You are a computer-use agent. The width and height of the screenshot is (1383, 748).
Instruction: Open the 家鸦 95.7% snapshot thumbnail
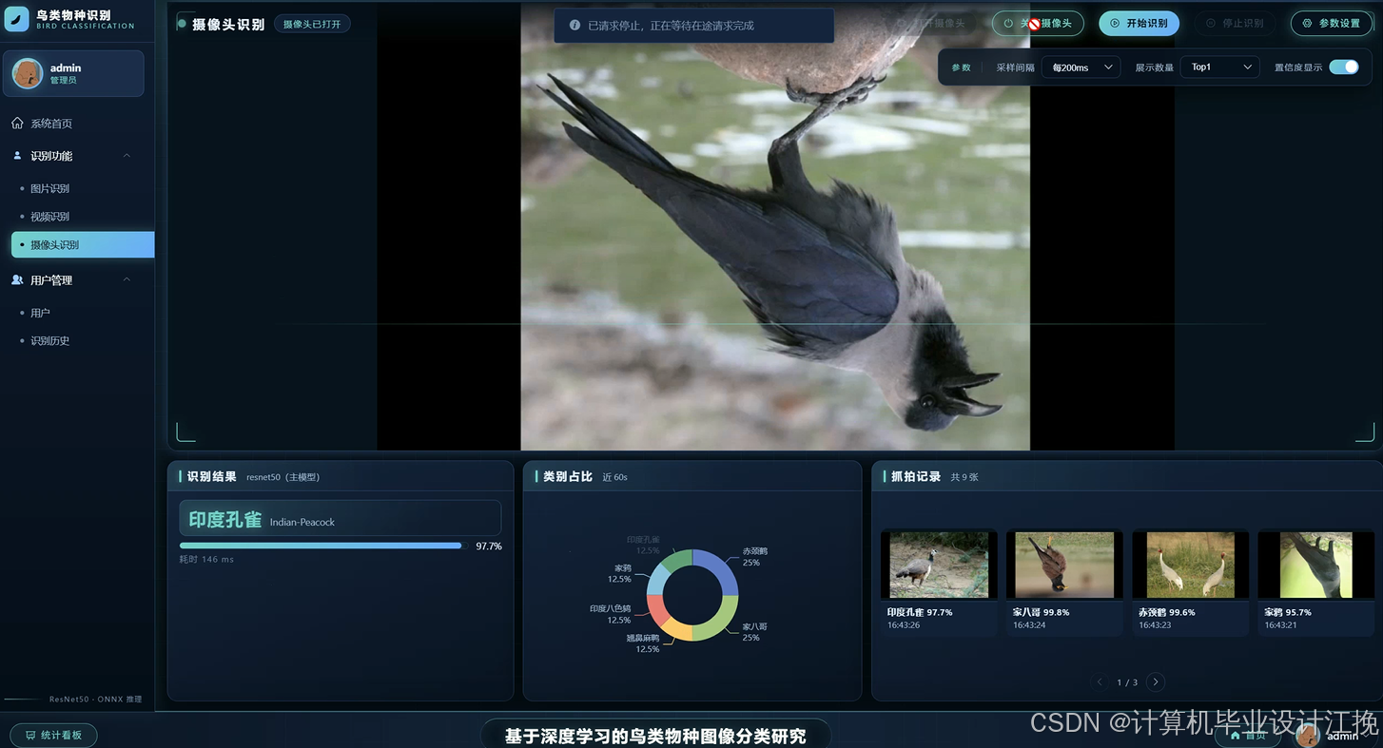click(x=1316, y=565)
